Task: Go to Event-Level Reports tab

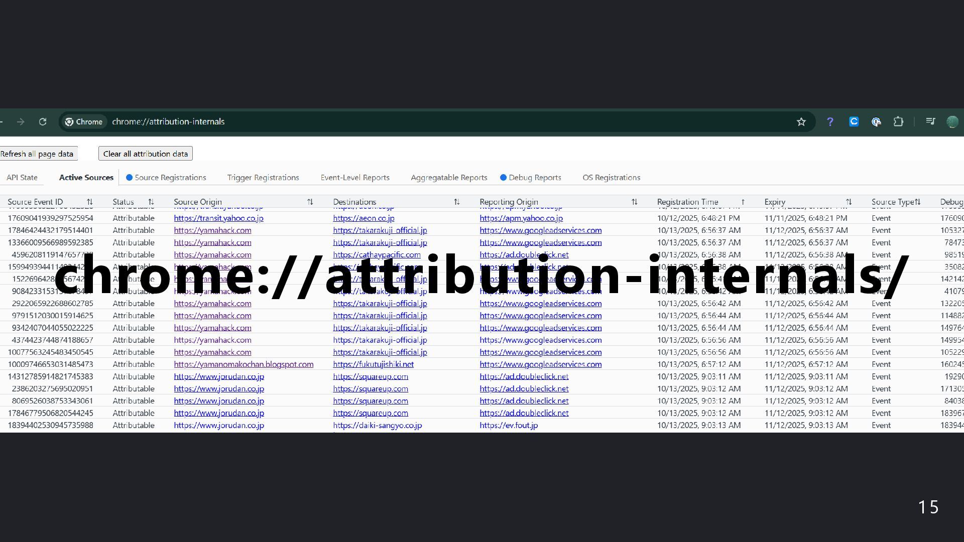Action: [x=355, y=178]
